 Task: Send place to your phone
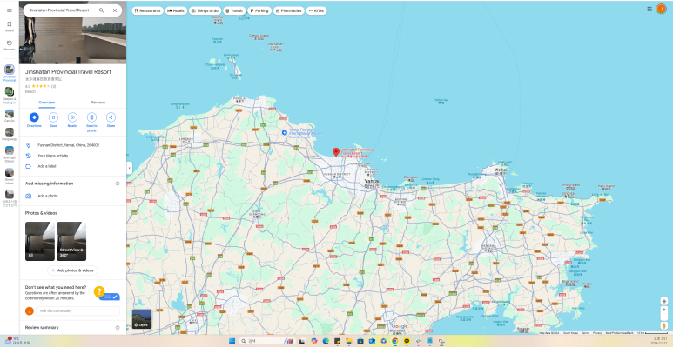click(x=91, y=122)
